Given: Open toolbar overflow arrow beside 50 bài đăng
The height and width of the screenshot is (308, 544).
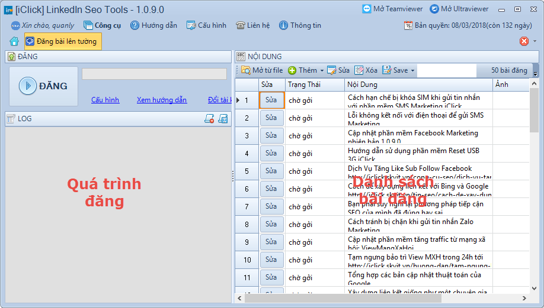Looking at the screenshot, I should click(535, 74).
